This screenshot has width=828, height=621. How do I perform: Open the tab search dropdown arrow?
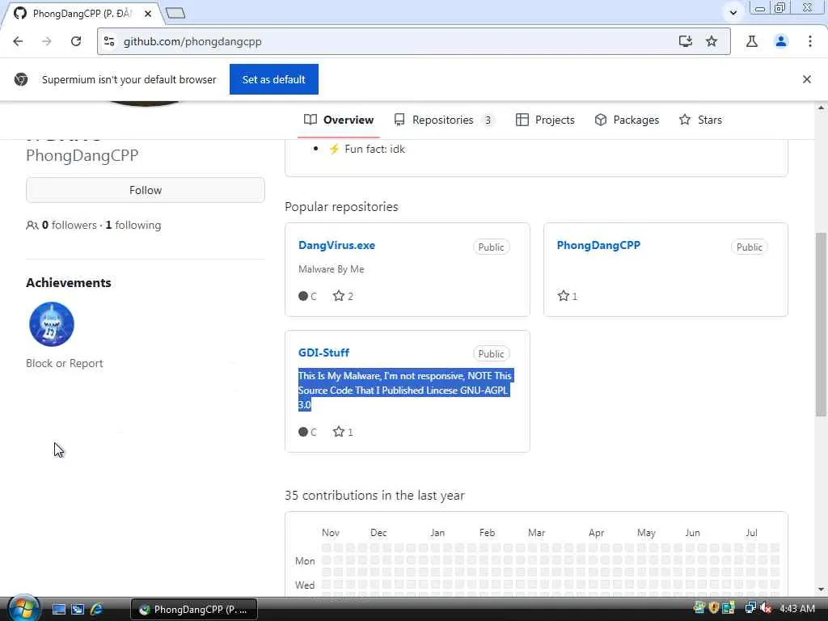tap(733, 13)
